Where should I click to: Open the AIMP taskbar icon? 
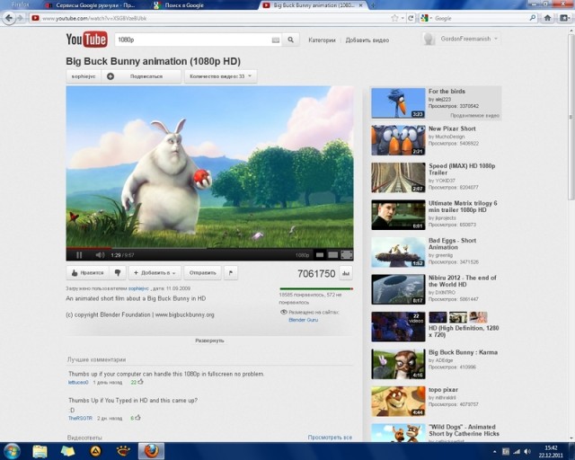96,451
